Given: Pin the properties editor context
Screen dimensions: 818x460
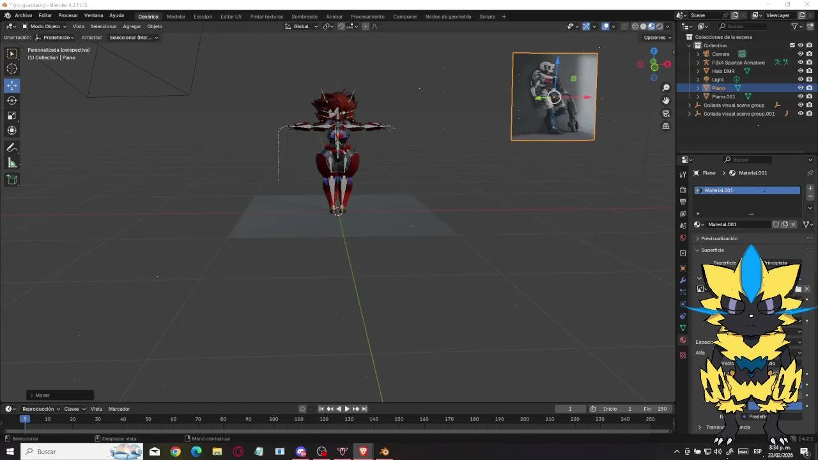Looking at the screenshot, I should click(x=810, y=173).
